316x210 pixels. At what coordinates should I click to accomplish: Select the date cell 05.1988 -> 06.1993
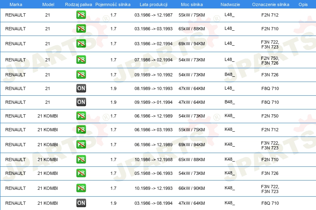pyautogui.click(x=154, y=173)
